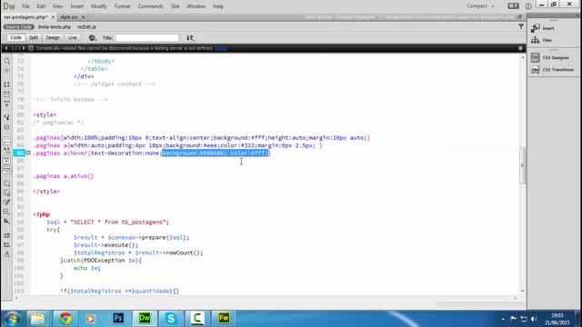Click the Balance Braces icon
The width and height of the screenshot is (582, 327).
[x=6, y=127]
